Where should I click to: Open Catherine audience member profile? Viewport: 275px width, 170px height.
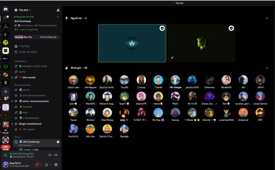209,82
